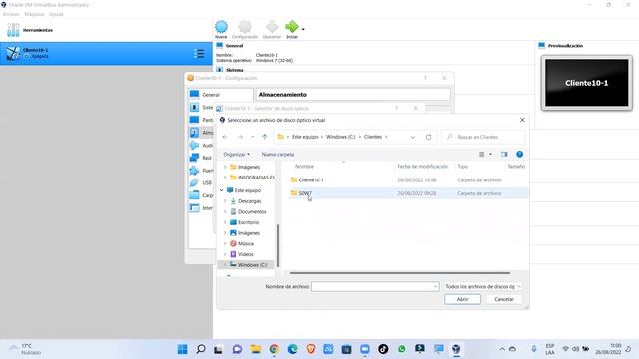
Task: Sort by the Nombre column header
Action: click(304, 167)
